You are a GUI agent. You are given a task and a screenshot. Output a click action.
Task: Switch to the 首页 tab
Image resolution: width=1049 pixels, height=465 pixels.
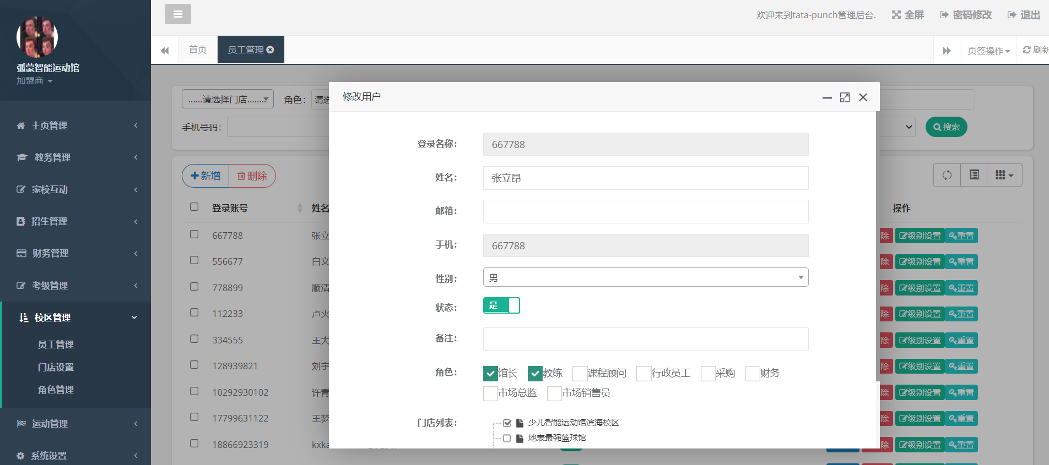(197, 50)
